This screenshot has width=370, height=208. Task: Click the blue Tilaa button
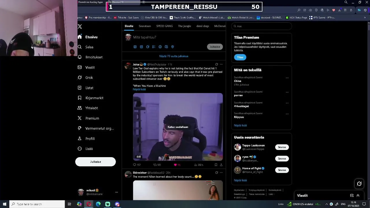[x=240, y=57]
